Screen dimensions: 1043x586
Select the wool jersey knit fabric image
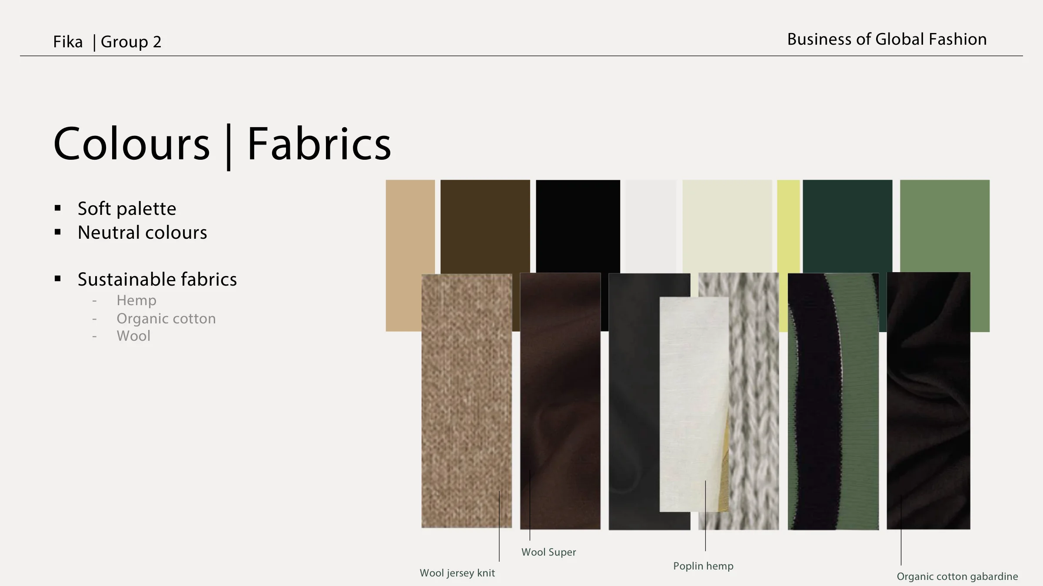466,401
